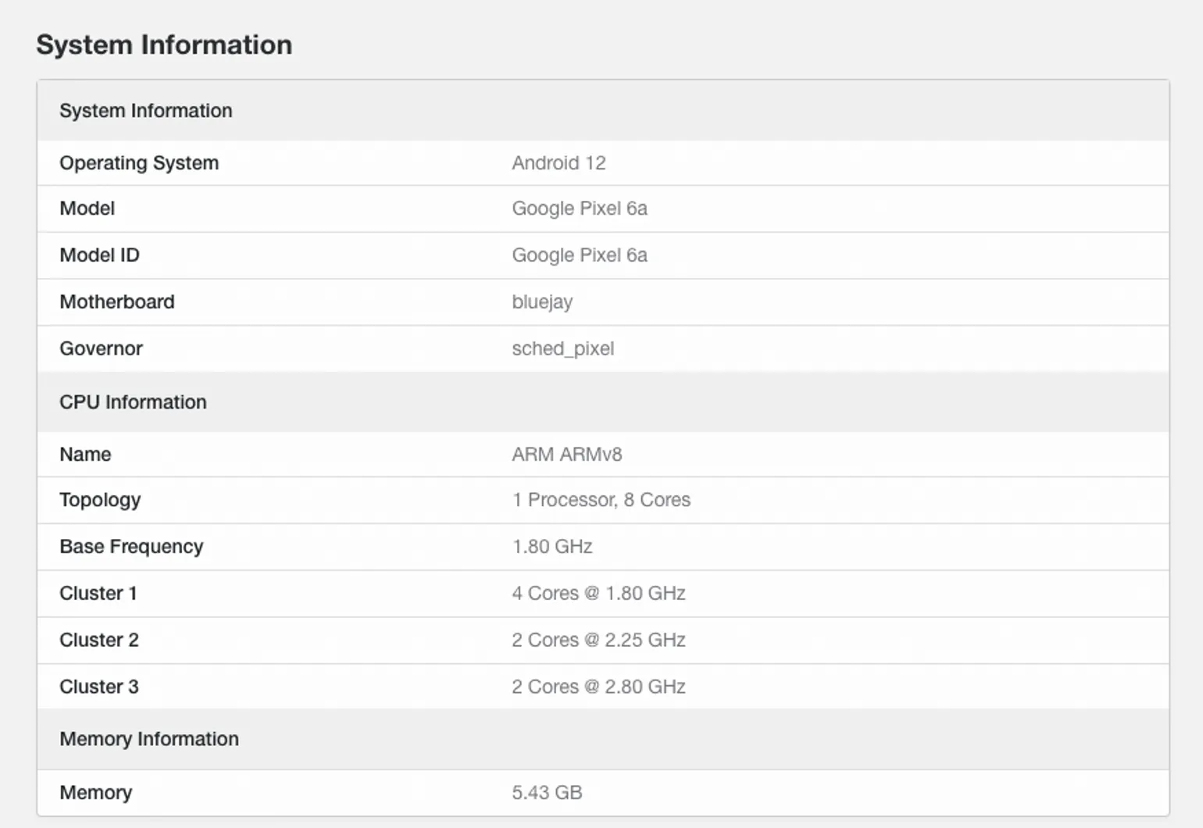
Task: Click the Base Frequency label
Action: pyautogui.click(x=131, y=547)
